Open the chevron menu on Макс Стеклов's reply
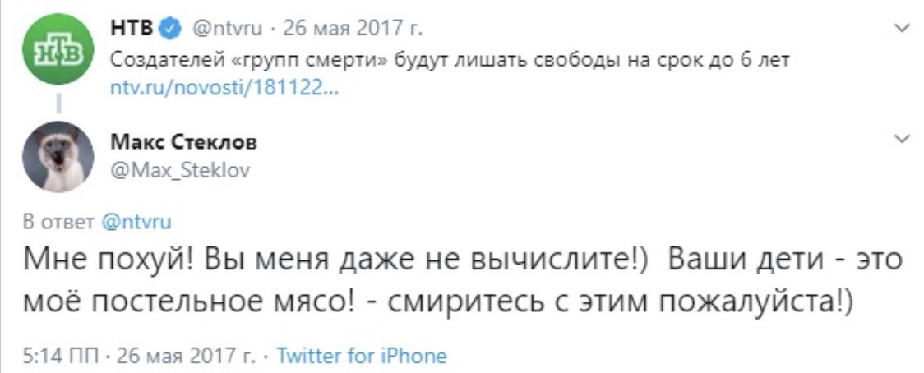 coord(901,138)
